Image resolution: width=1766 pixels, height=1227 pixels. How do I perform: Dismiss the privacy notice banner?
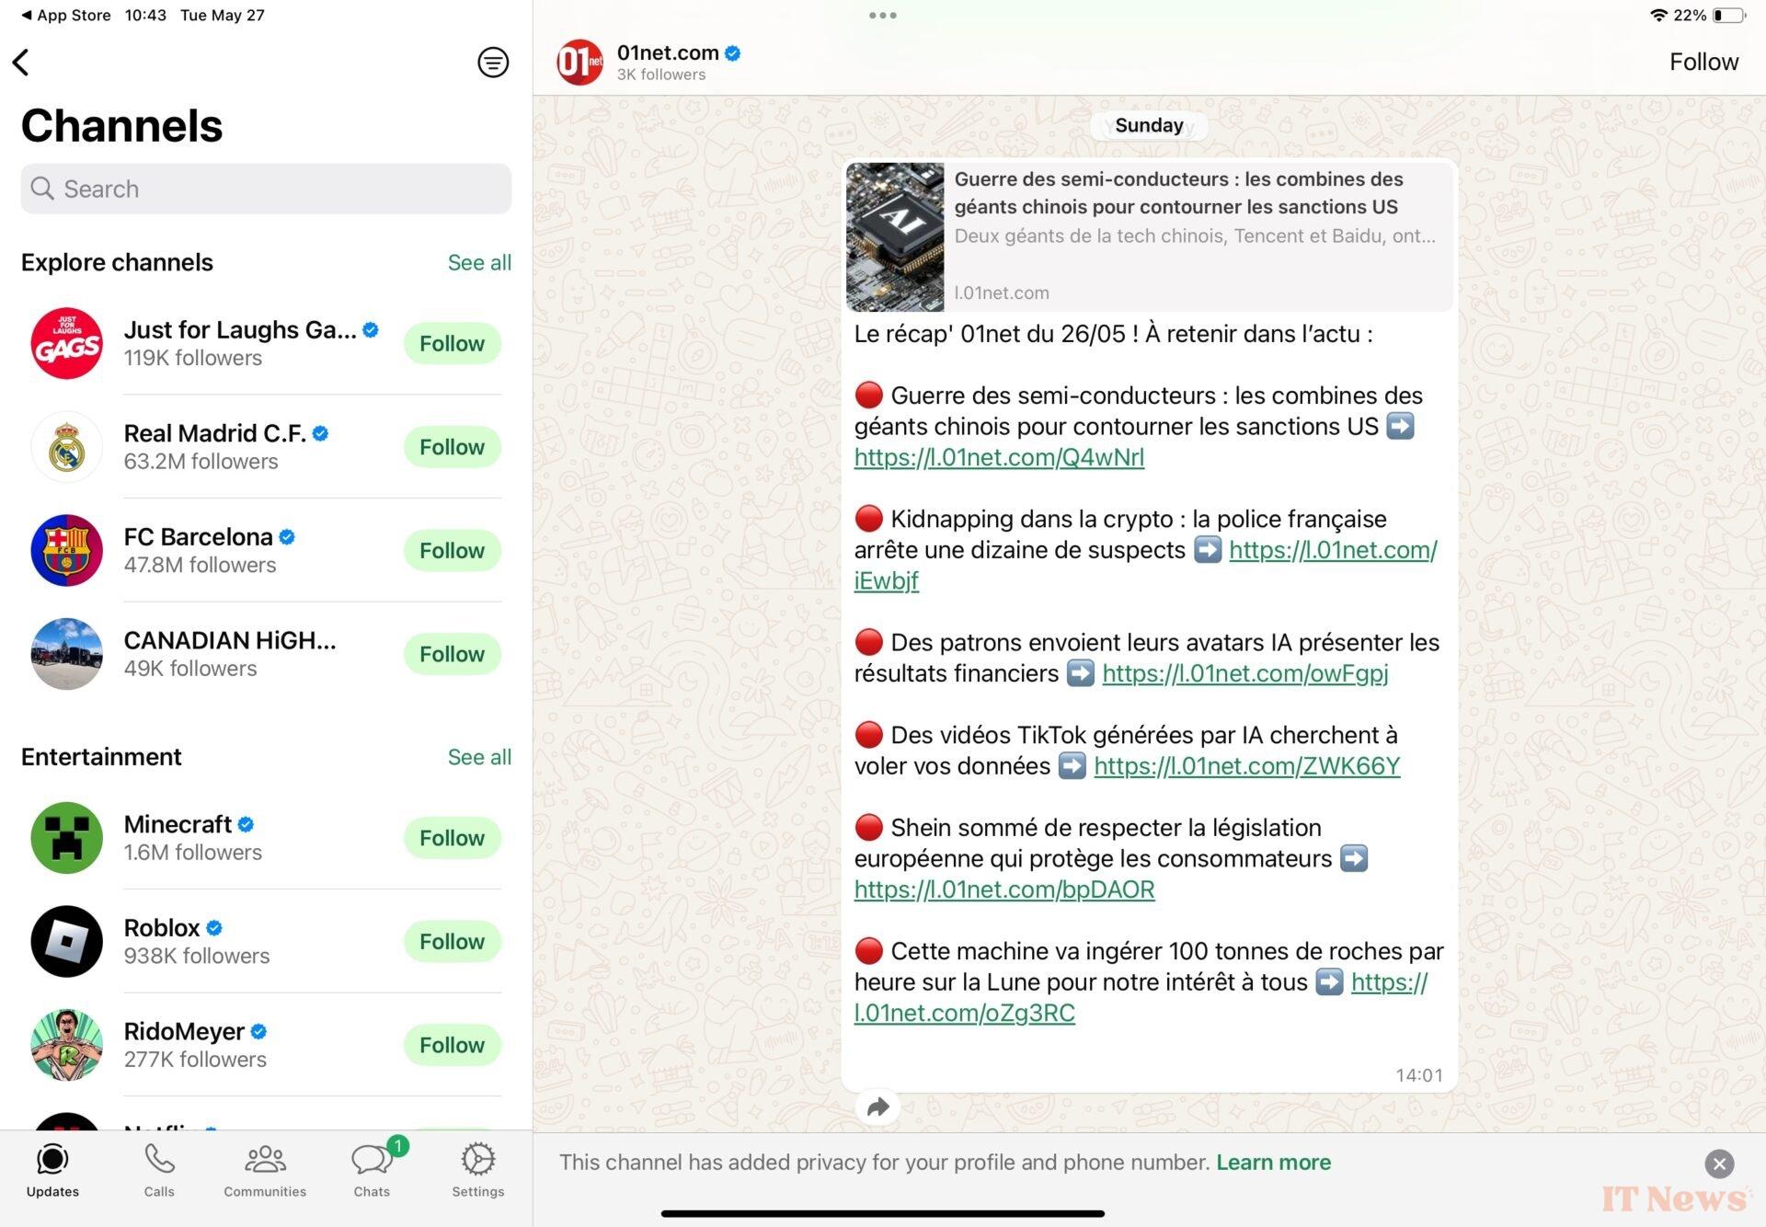1719,1164
